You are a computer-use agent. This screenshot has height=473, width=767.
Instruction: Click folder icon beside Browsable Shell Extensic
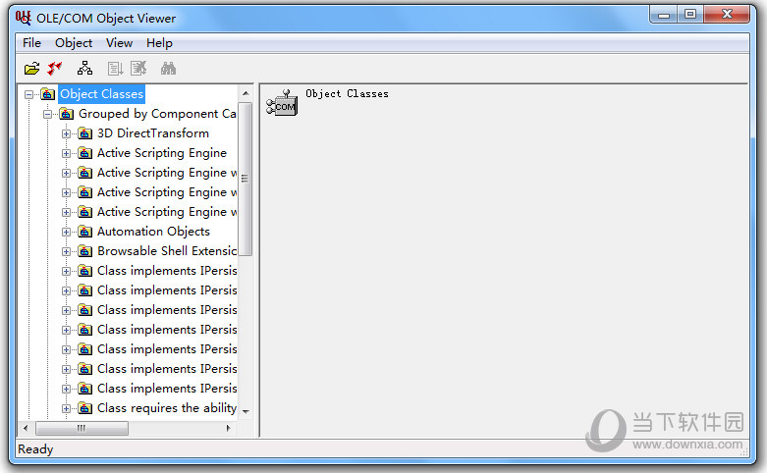click(x=84, y=251)
